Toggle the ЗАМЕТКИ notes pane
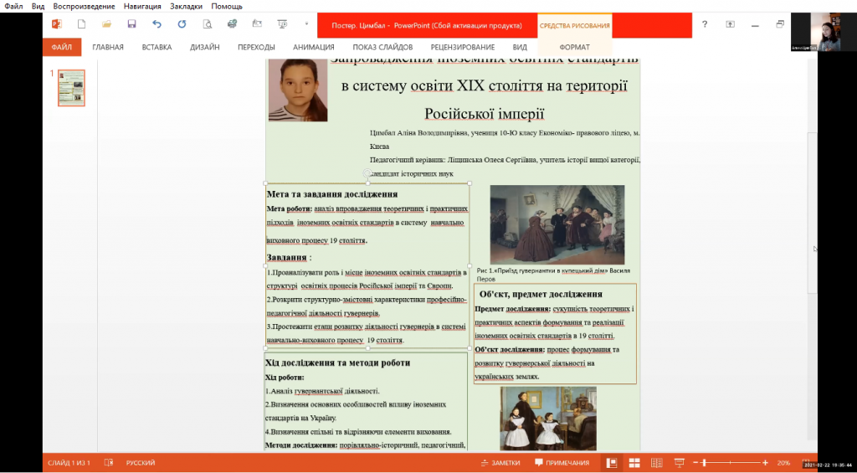 tap(500, 463)
